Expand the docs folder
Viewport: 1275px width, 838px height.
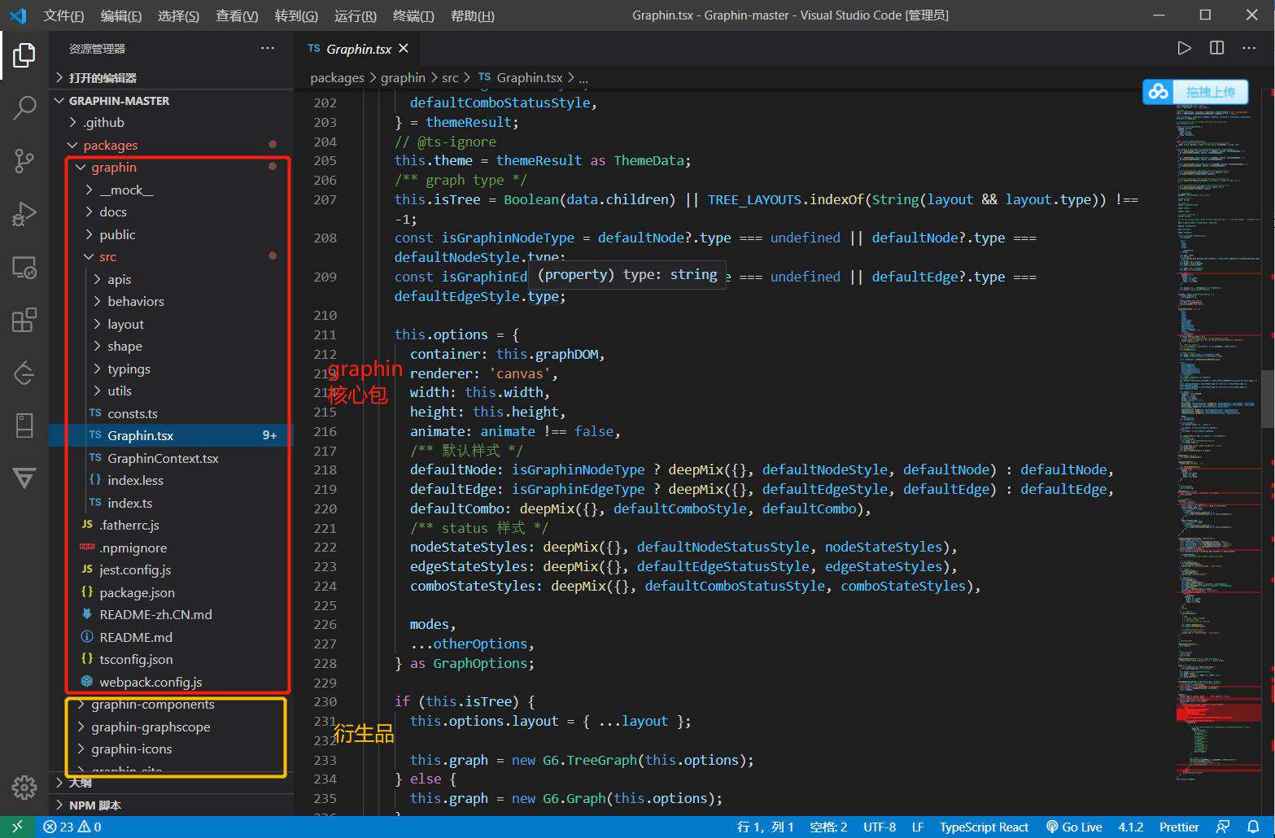(171, 212)
